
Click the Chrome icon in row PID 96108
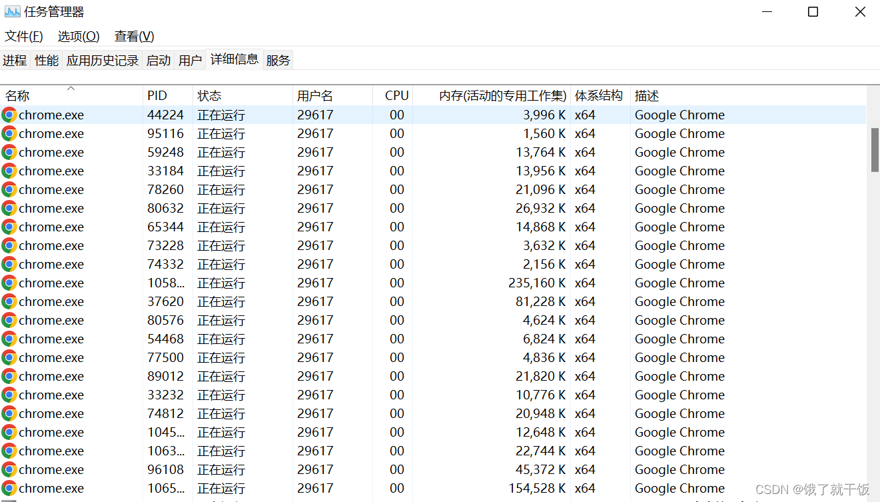click(x=9, y=469)
